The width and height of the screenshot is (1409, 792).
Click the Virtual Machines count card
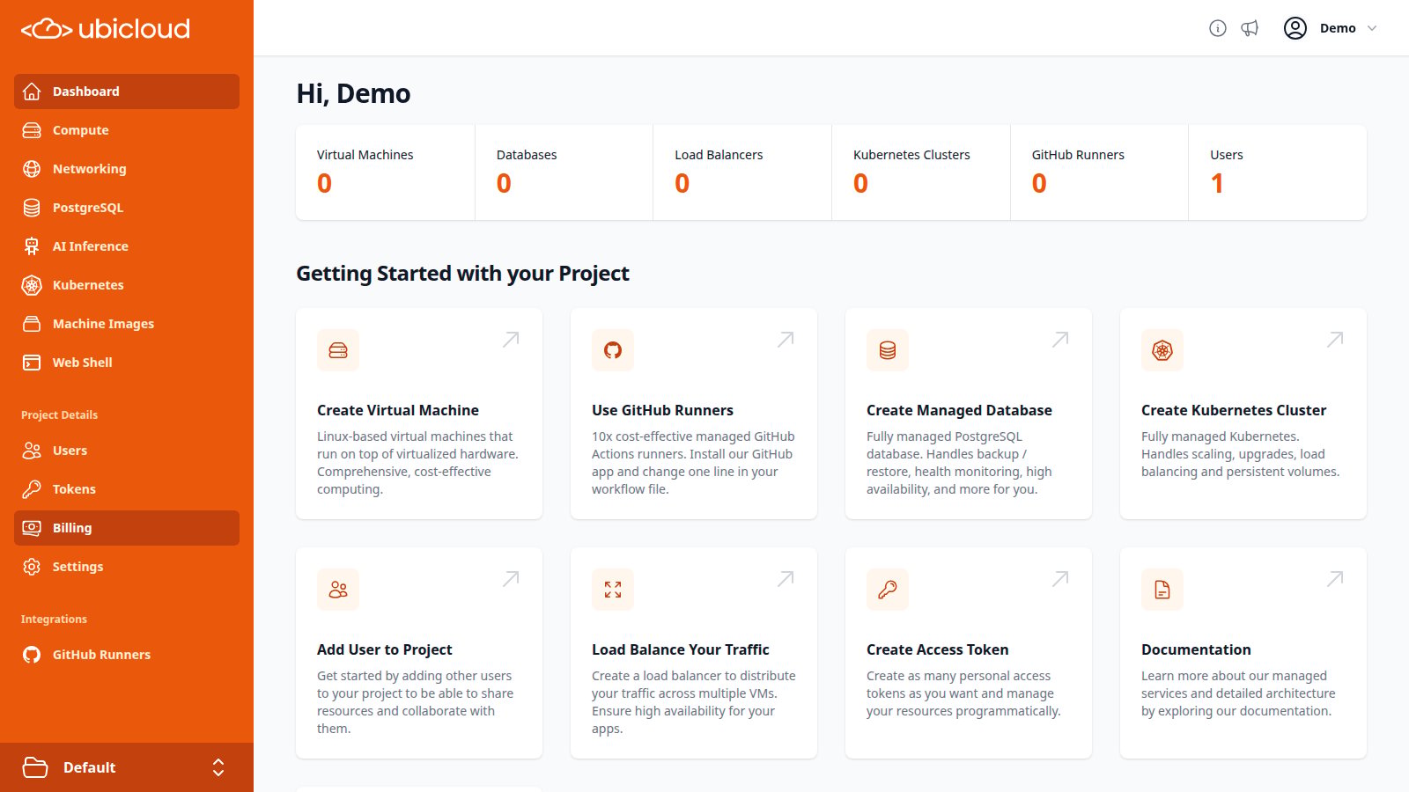click(x=386, y=172)
